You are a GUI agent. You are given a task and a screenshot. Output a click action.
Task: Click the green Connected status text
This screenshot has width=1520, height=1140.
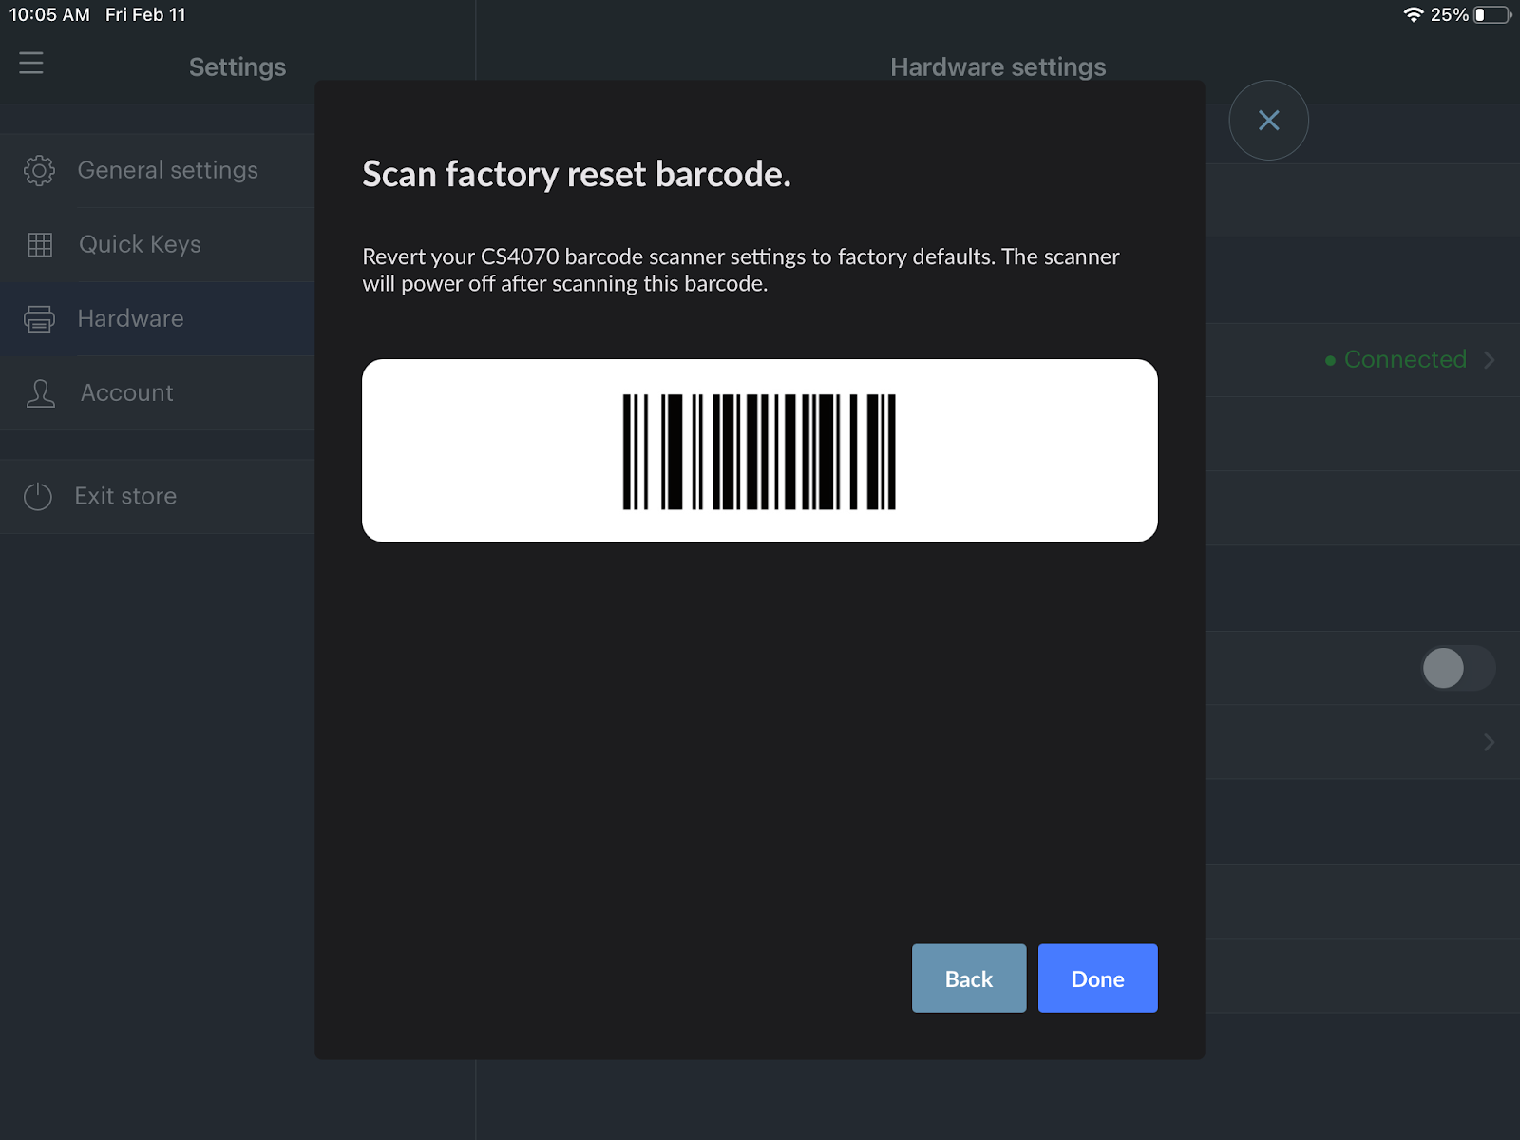click(1404, 360)
